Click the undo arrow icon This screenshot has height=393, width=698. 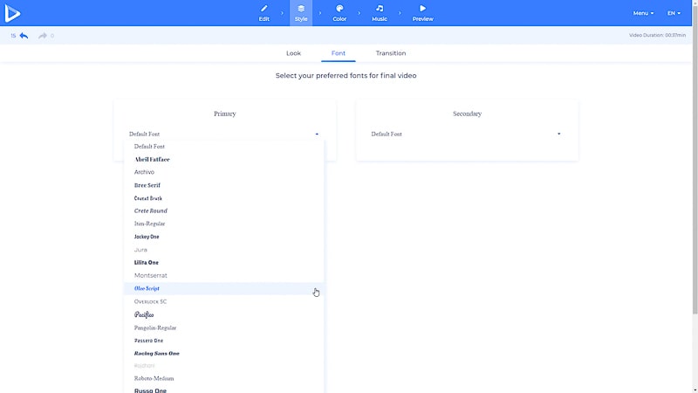coord(24,36)
